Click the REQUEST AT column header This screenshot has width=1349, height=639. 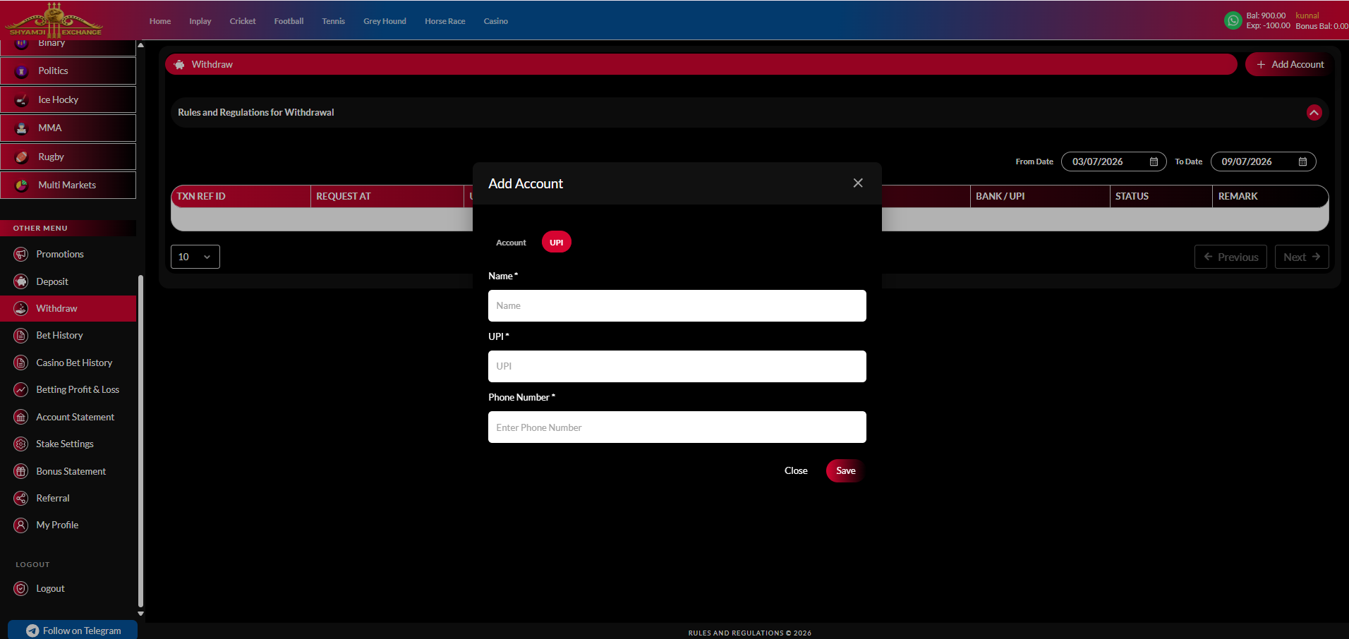387,196
